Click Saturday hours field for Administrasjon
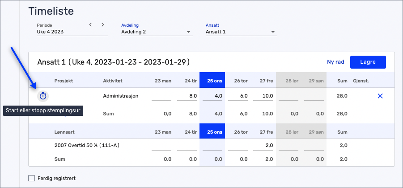403x188 pixels. pyautogui.click(x=288, y=96)
